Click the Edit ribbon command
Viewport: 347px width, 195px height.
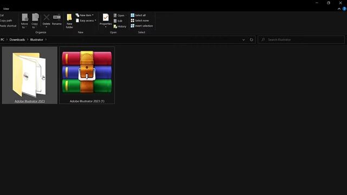(x=118, y=21)
